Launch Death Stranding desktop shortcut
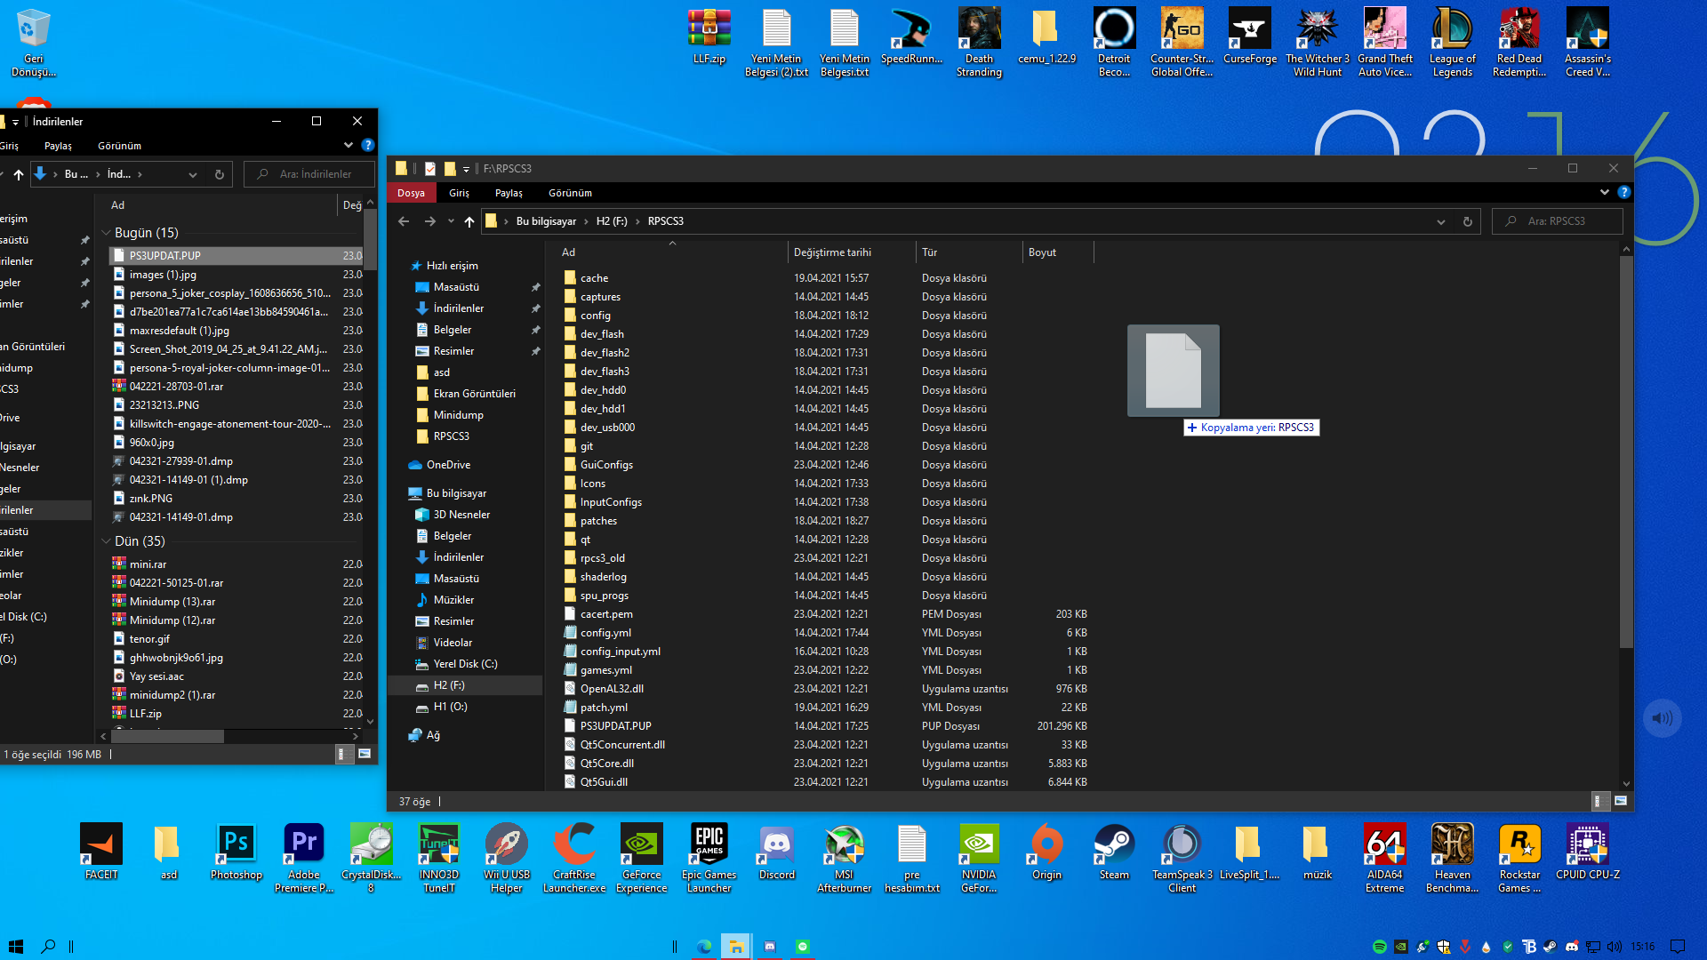Image resolution: width=1707 pixels, height=960 pixels. click(x=979, y=42)
